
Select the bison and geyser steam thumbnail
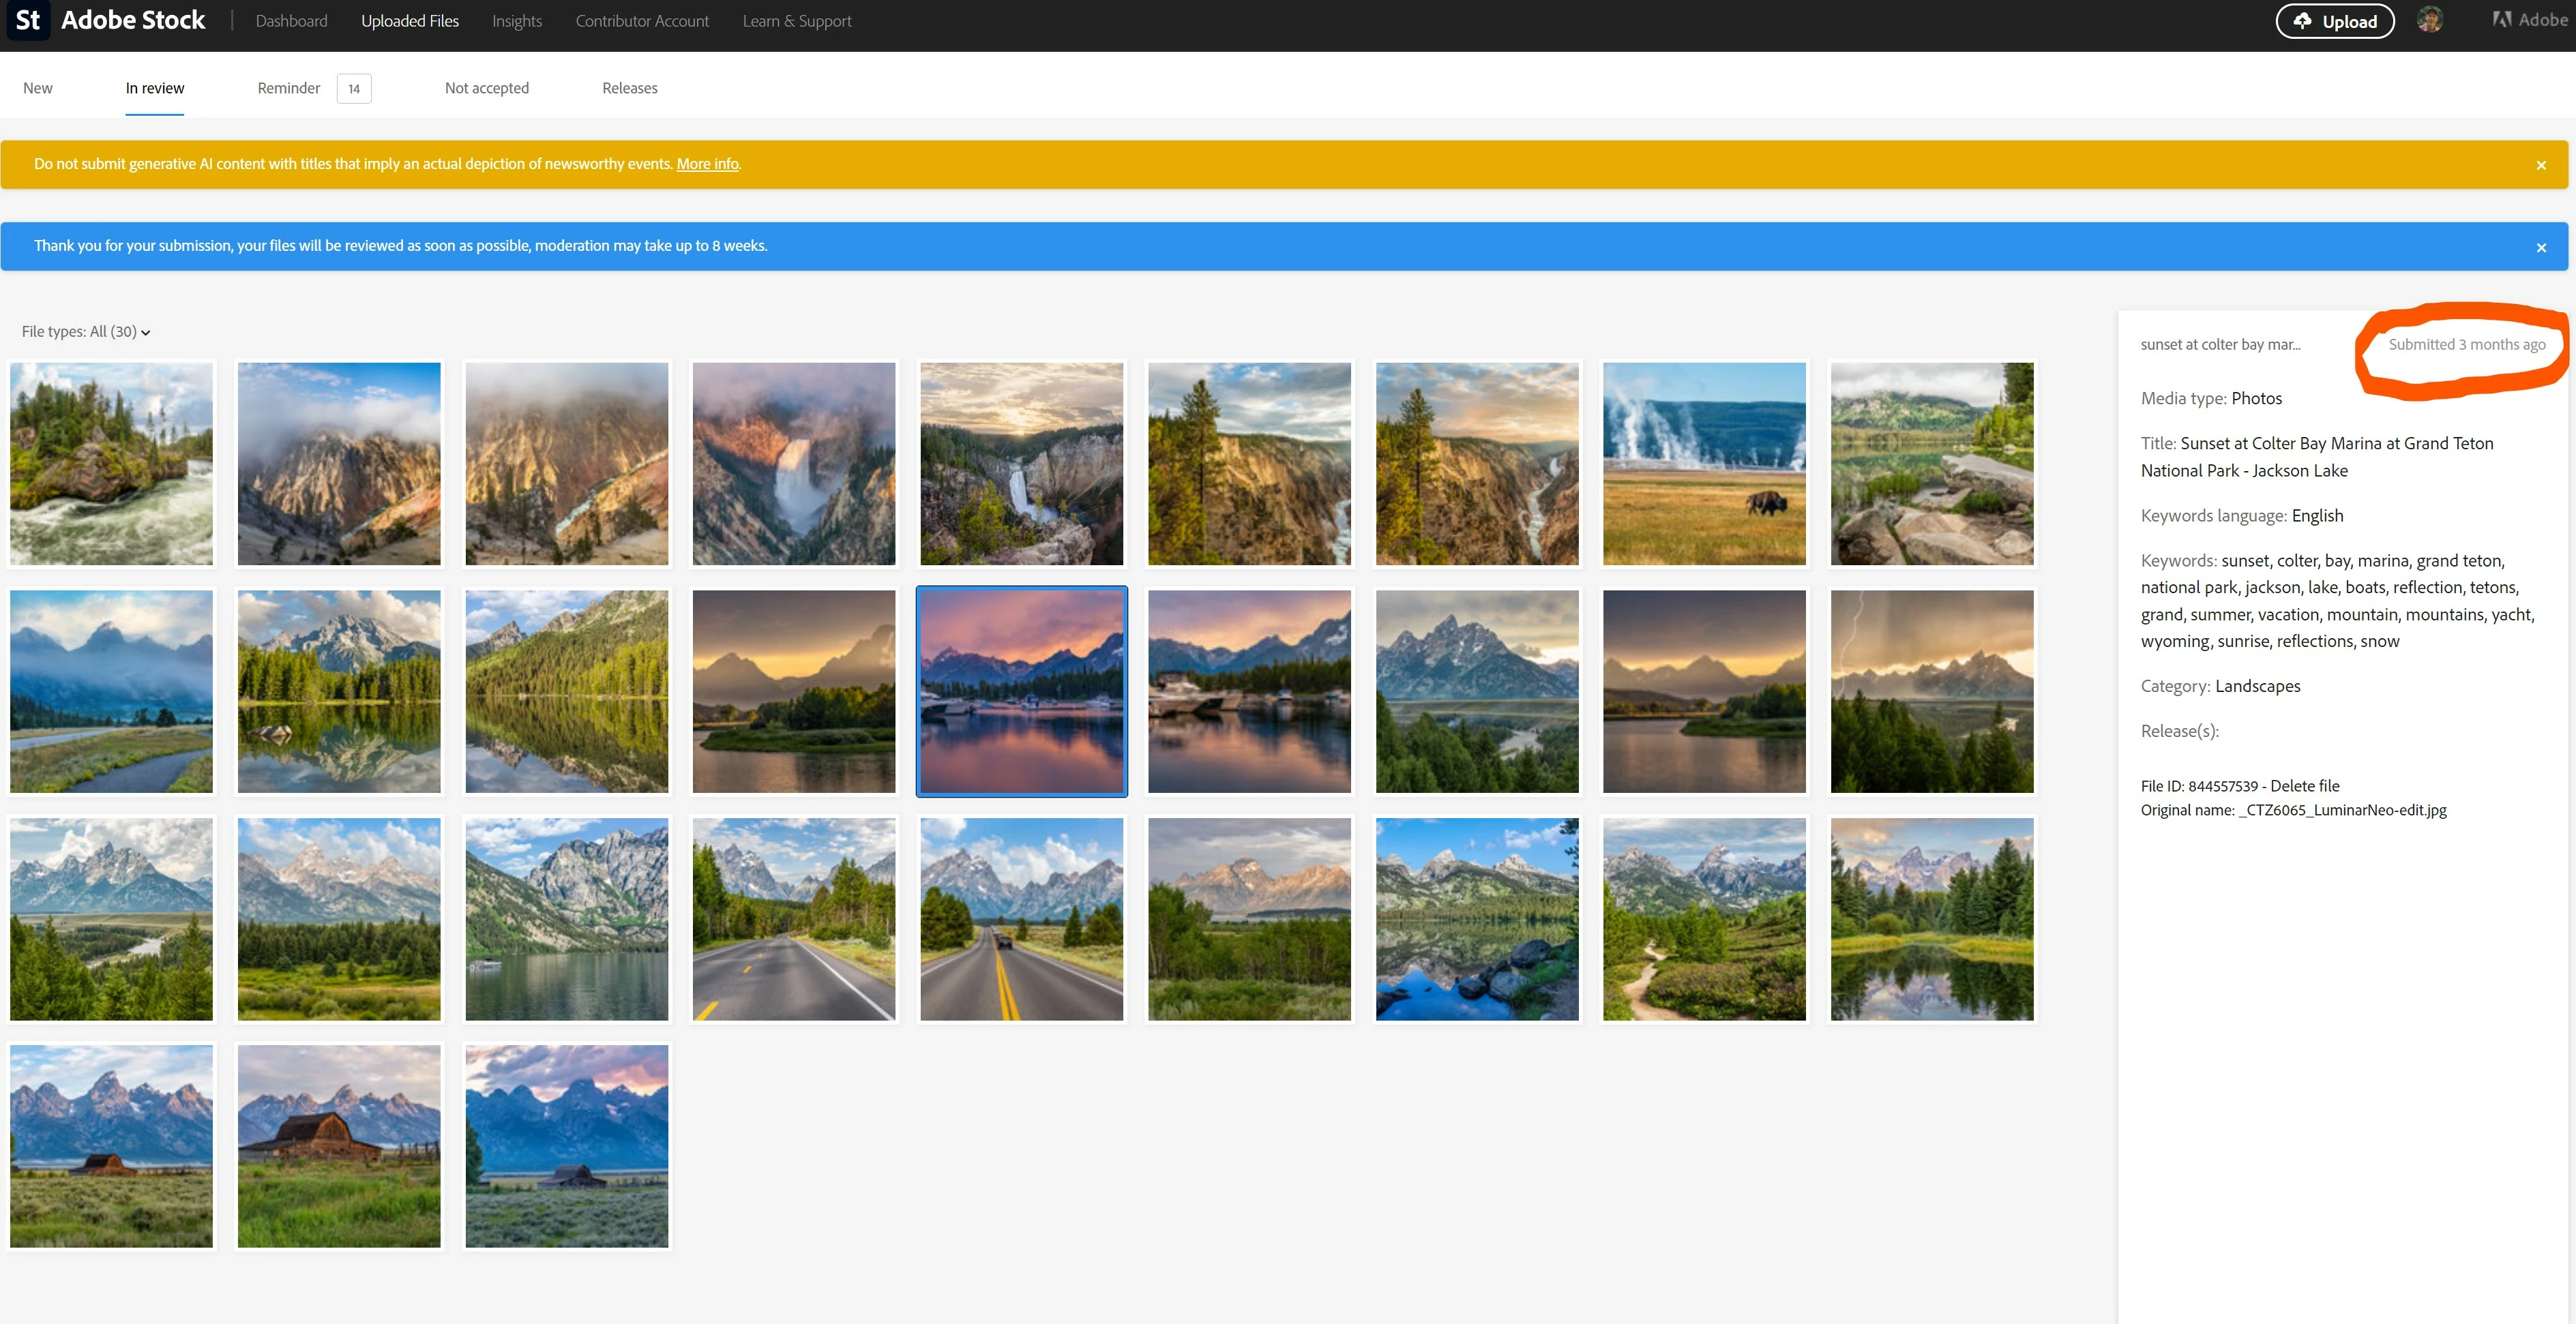tap(1704, 464)
